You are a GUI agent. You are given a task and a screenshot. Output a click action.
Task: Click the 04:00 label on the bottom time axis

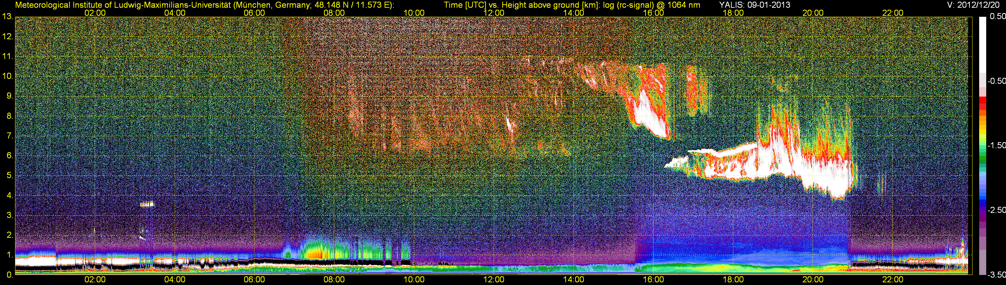[175, 280]
